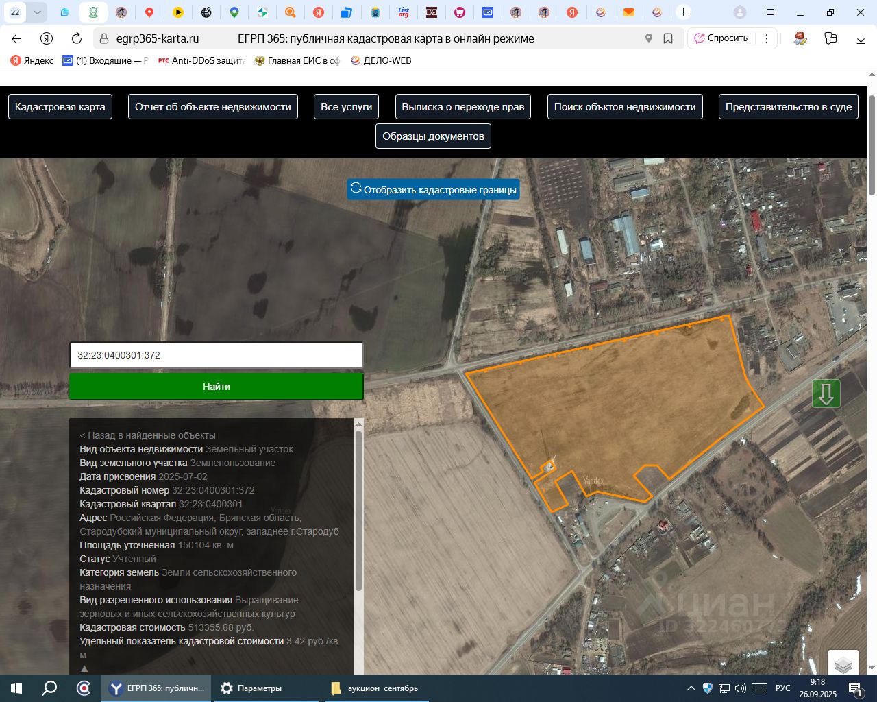
Task: Open the browser downloads panel
Action: tap(861, 38)
